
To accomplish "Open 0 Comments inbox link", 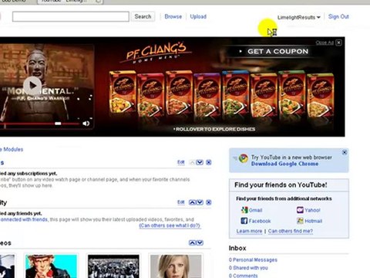I will click(243, 276).
